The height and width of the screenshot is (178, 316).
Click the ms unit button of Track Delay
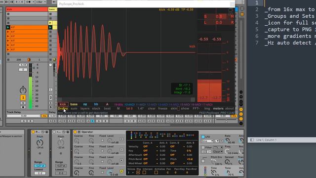(x=44, y=116)
